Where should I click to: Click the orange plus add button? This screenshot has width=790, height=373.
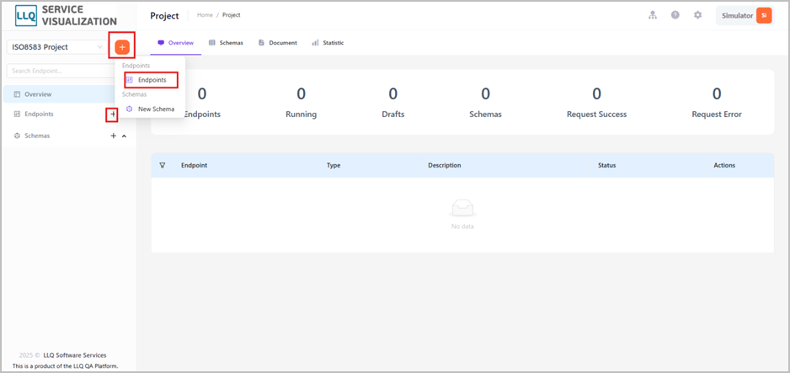coord(122,47)
